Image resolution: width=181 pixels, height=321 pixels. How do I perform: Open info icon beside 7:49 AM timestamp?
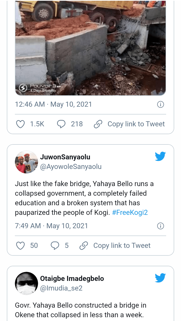tap(161, 226)
